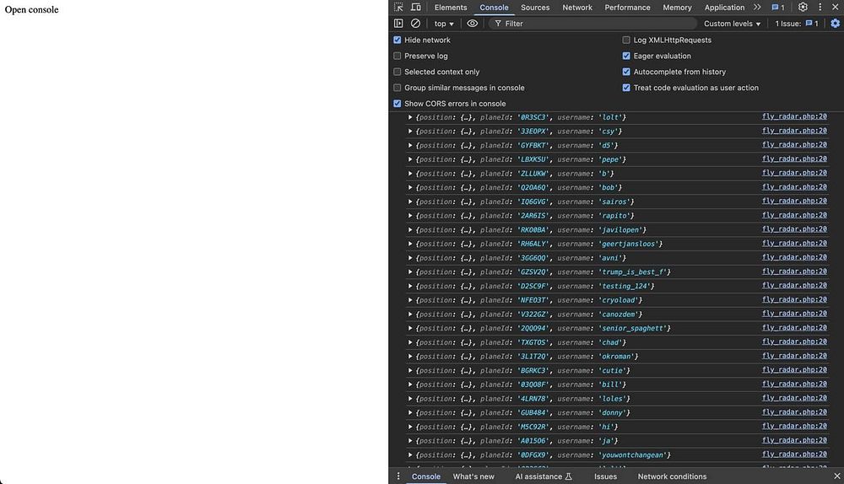Open the DevTools three-dot menu

(820, 8)
